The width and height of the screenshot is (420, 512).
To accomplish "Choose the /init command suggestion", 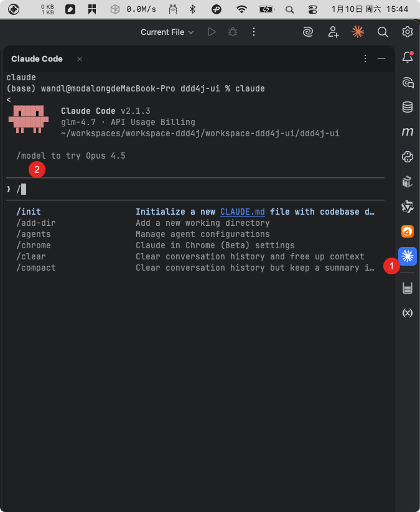I will click(x=29, y=212).
